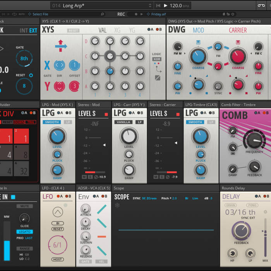Toggle the SMOOTH mode on LPG Mod

coord(51,122)
